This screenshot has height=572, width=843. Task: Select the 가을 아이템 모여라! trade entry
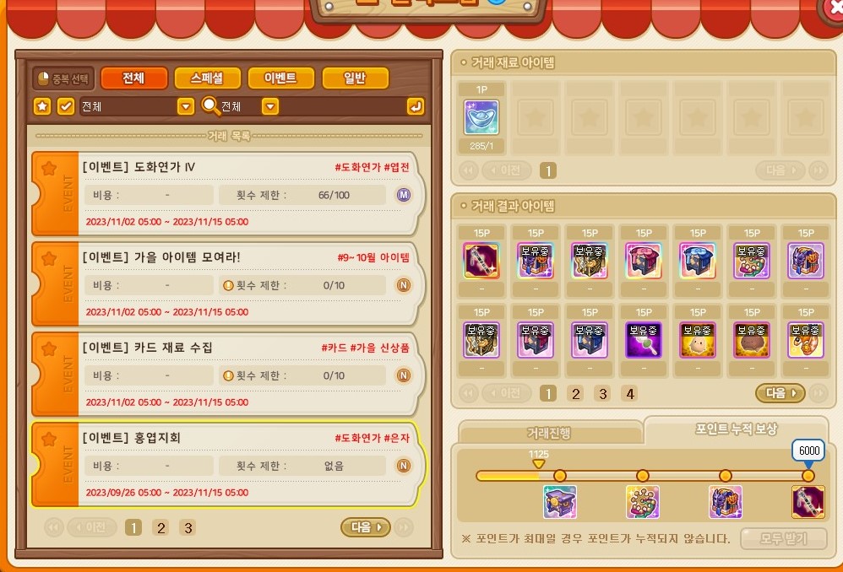[x=226, y=283]
